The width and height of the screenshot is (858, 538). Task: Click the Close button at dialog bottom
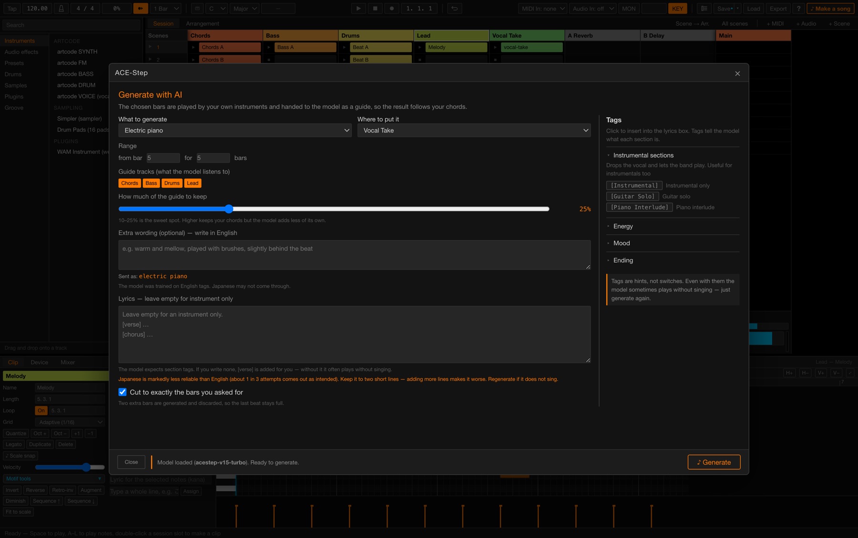(x=131, y=462)
